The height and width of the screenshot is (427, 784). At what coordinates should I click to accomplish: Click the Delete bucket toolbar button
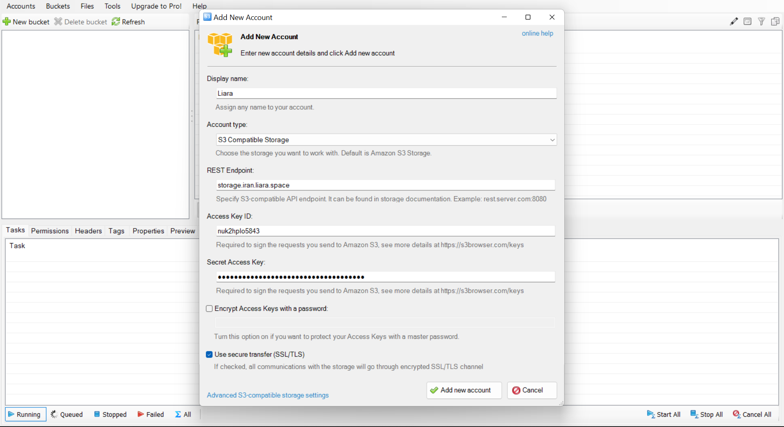(81, 22)
